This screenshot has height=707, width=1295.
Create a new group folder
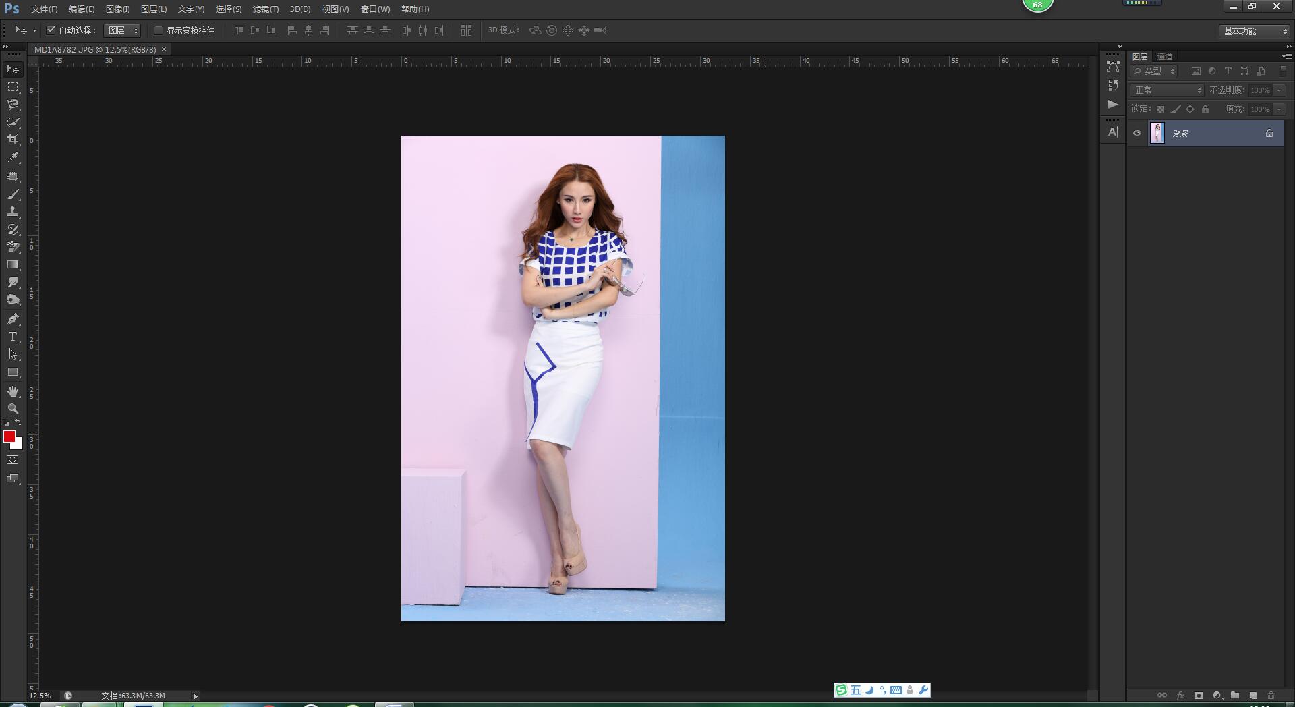[x=1235, y=695]
